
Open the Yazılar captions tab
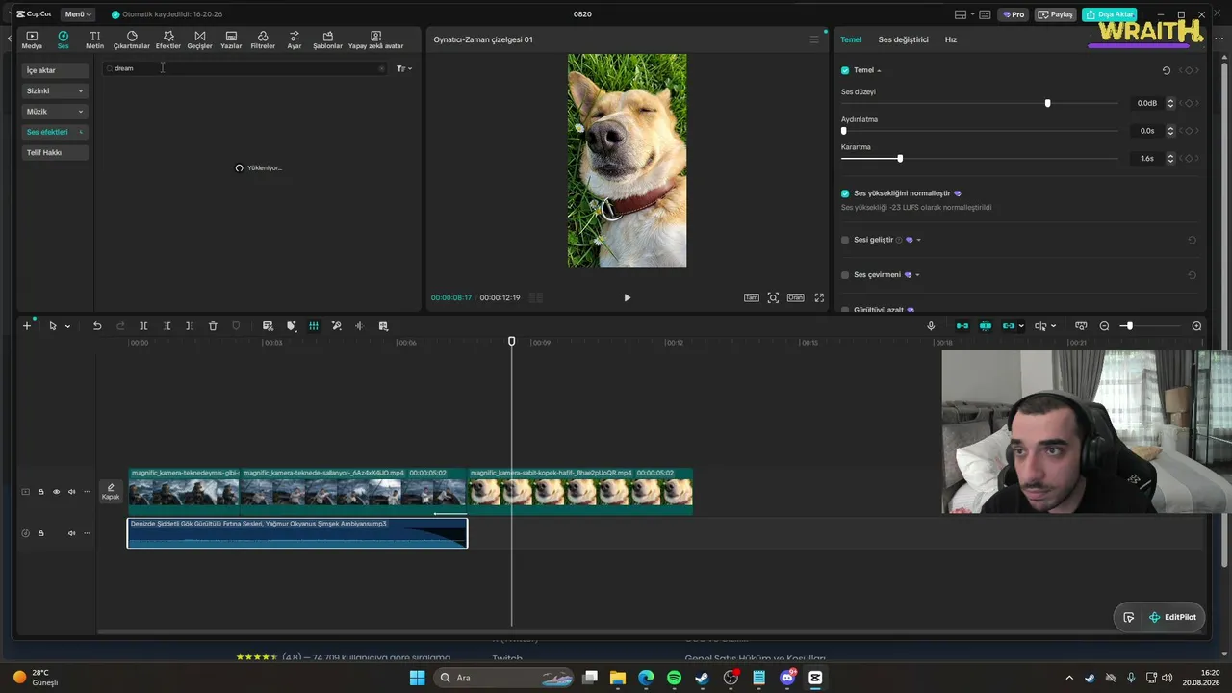click(x=231, y=39)
